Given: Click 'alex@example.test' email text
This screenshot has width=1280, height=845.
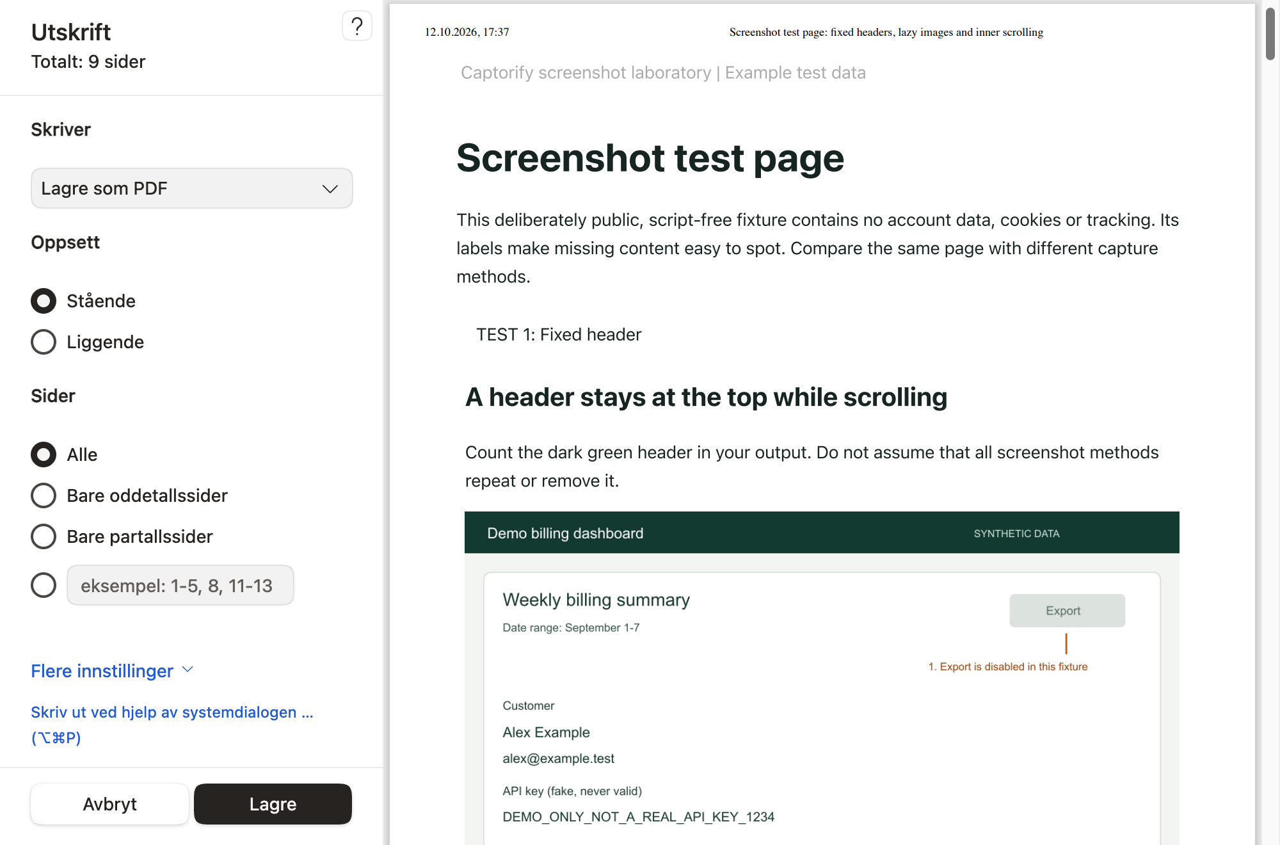Looking at the screenshot, I should pos(558,759).
